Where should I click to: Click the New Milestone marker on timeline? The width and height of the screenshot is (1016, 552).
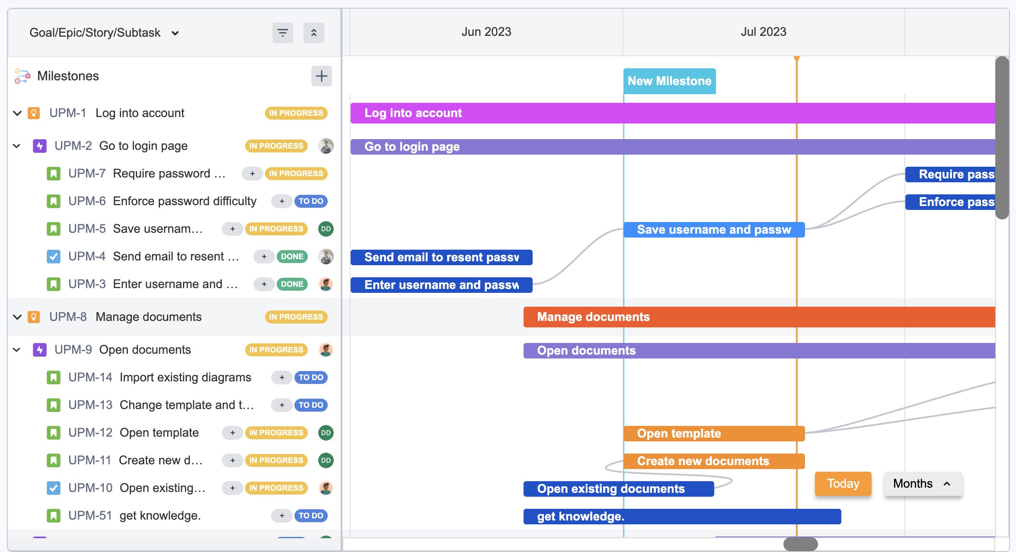point(669,81)
